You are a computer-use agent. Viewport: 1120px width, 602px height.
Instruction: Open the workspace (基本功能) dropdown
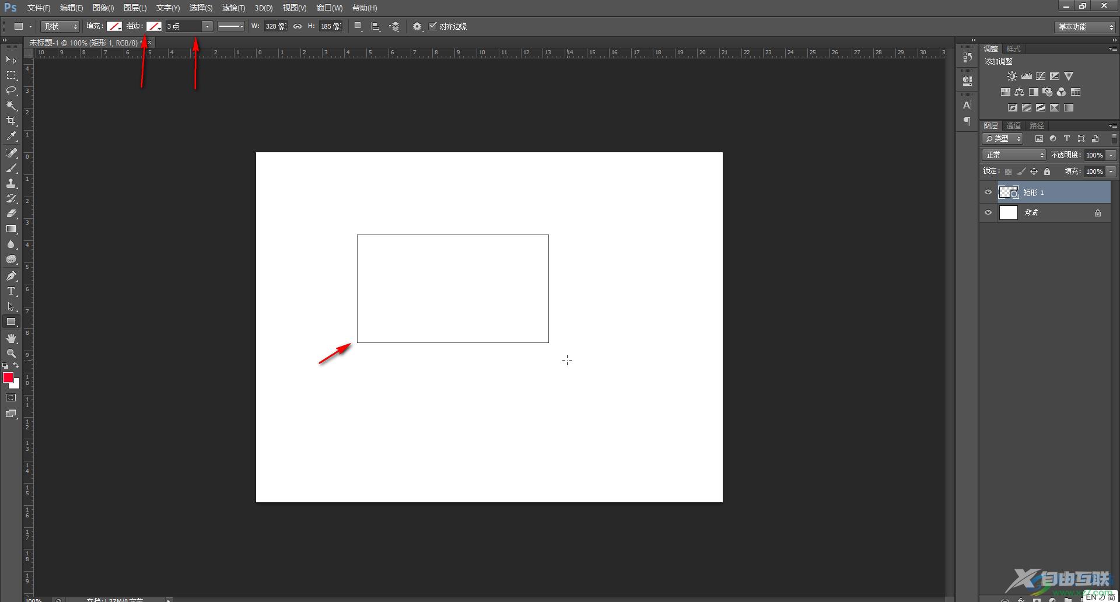click(x=1085, y=27)
